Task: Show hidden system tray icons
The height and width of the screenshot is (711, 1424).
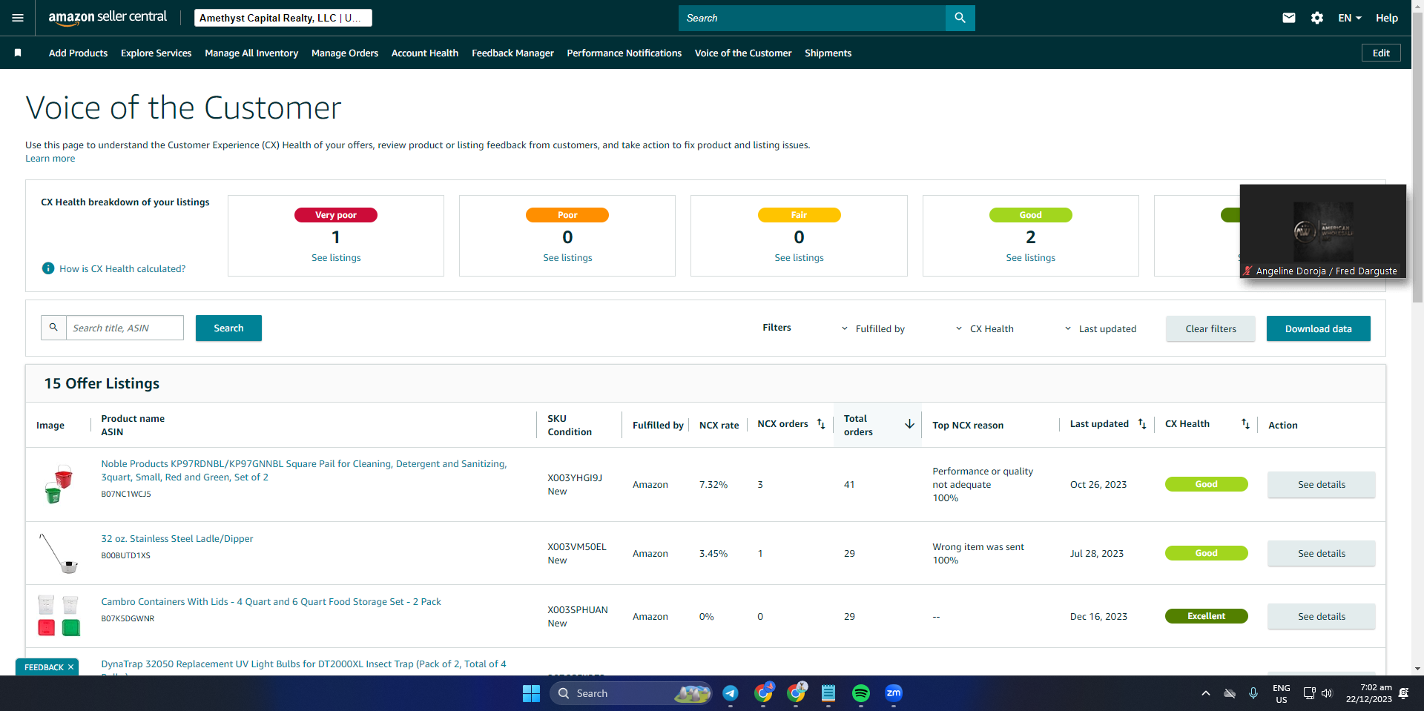Action: coord(1206,693)
